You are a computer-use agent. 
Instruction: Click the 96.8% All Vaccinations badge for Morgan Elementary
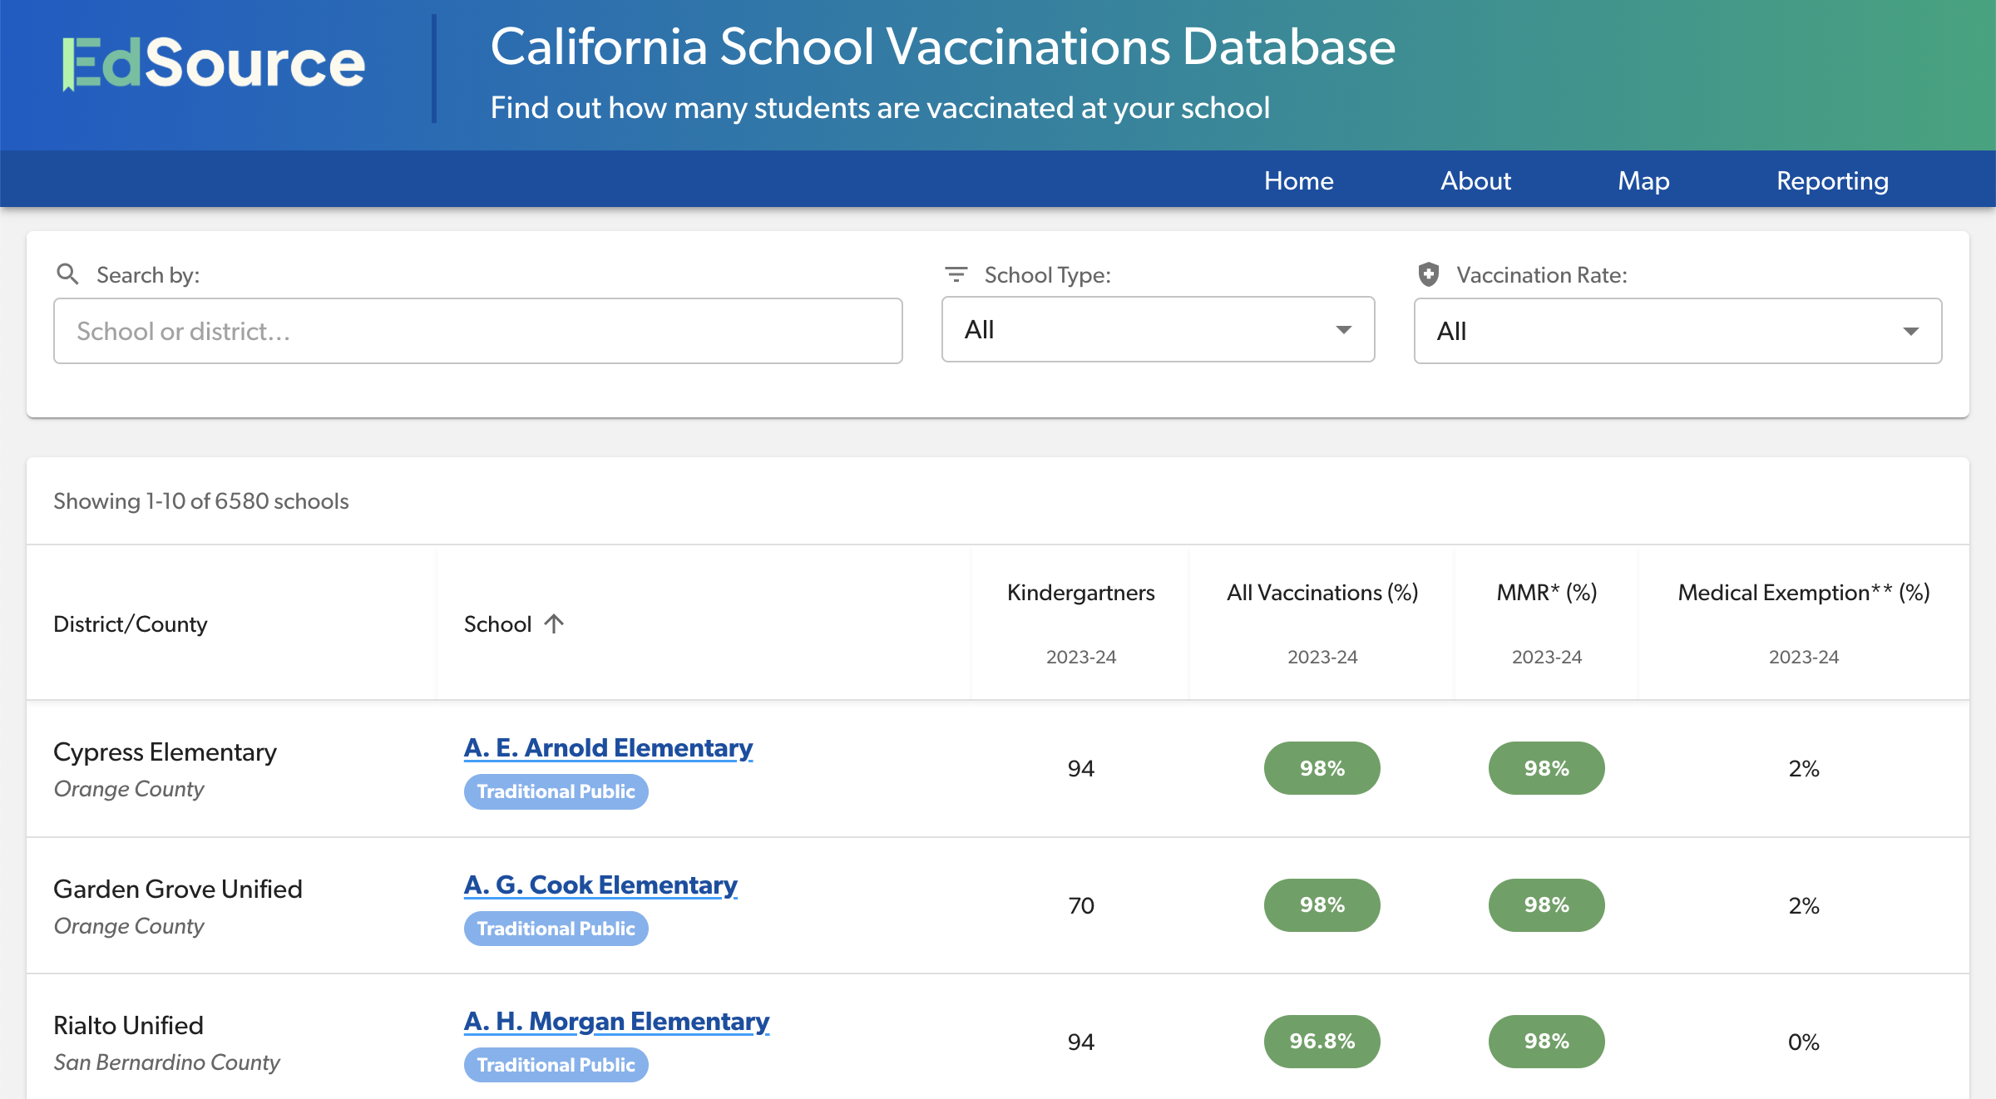pos(1322,1041)
